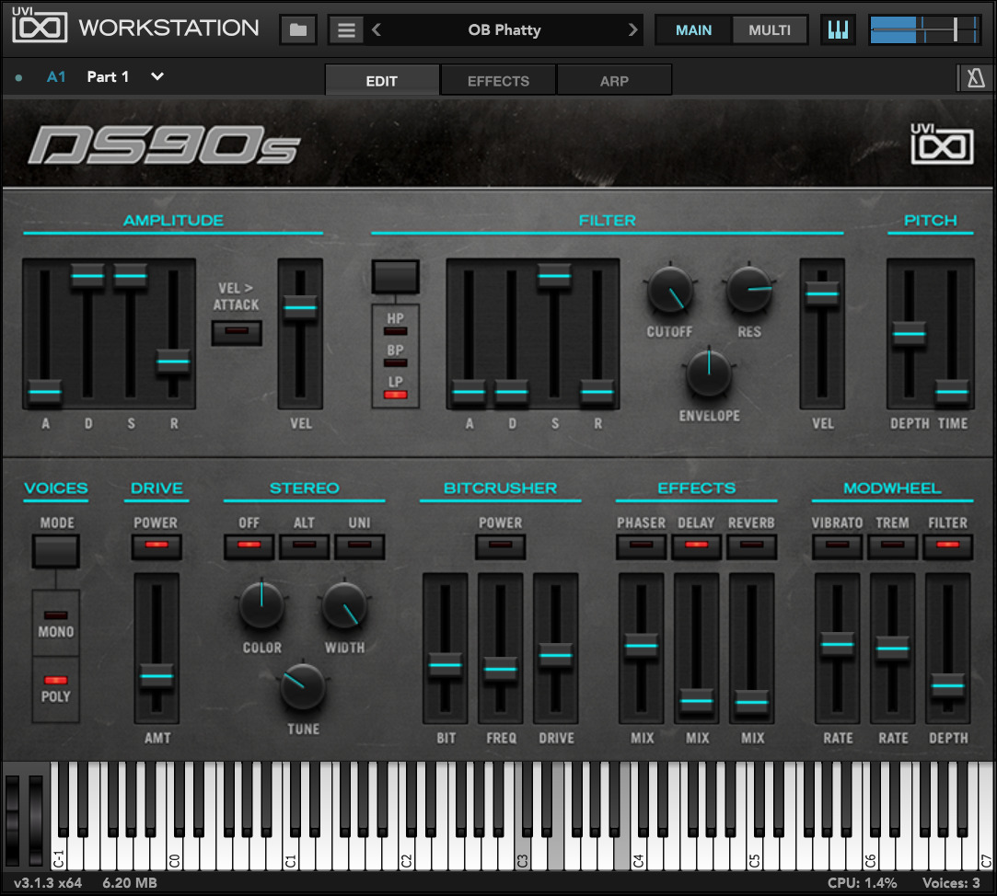Toggle the DELAY effect

pos(696,546)
